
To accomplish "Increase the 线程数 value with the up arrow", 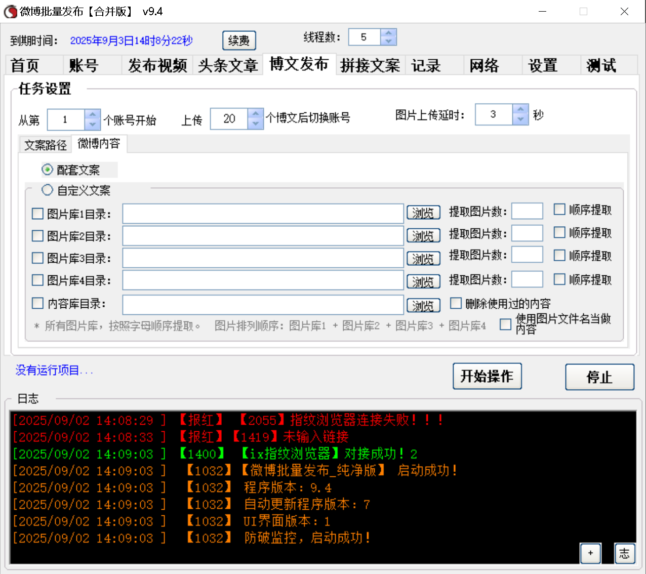I will pyautogui.click(x=388, y=32).
